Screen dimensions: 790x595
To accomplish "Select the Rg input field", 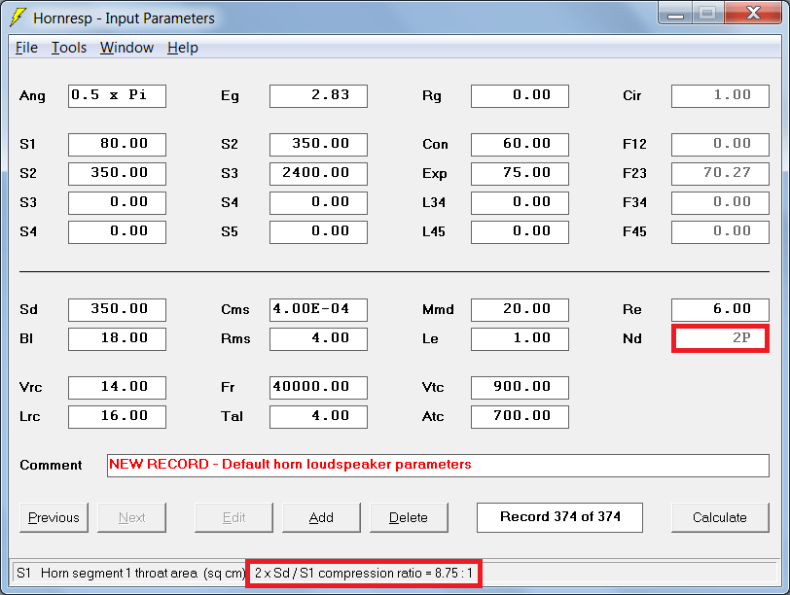I will coord(520,95).
